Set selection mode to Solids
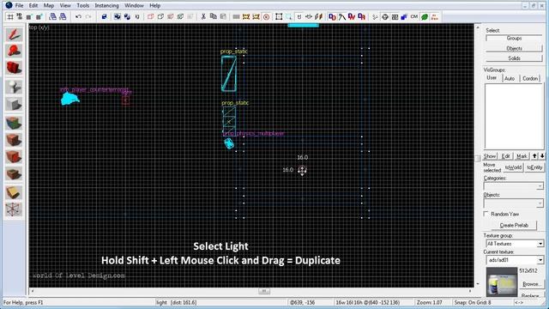 [514, 58]
